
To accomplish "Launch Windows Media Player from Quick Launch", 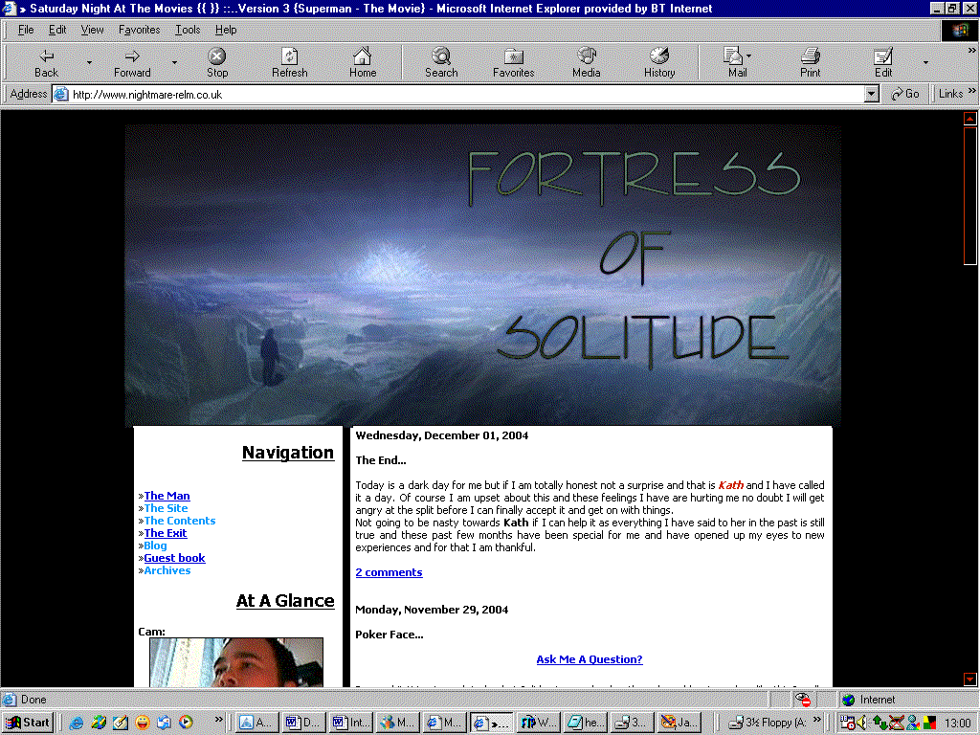I will pos(186,723).
